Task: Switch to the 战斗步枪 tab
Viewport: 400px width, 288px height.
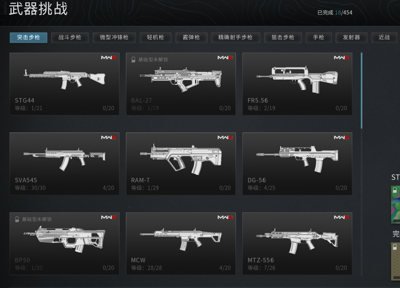Action: pos(70,37)
